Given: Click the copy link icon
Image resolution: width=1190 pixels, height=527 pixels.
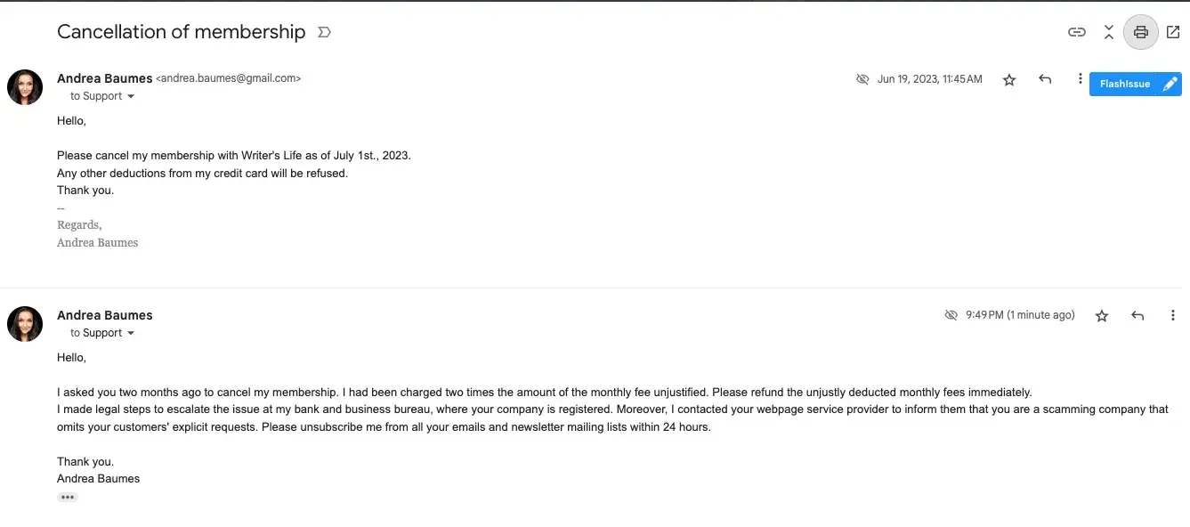Looking at the screenshot, I should (1077, 32).
